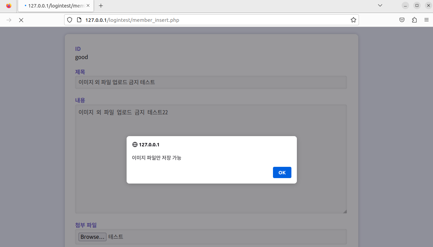Click the site information page icon
Viewport: 433px width, 247px height.
click(x=79, y=20)
